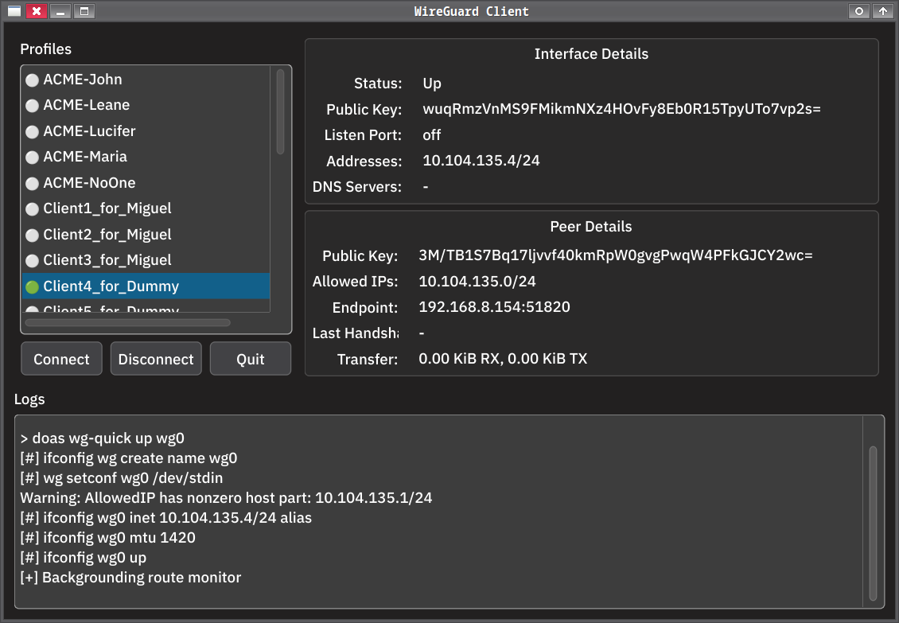Click the Profiles list horizontal scrollbar

pos(128,322)
